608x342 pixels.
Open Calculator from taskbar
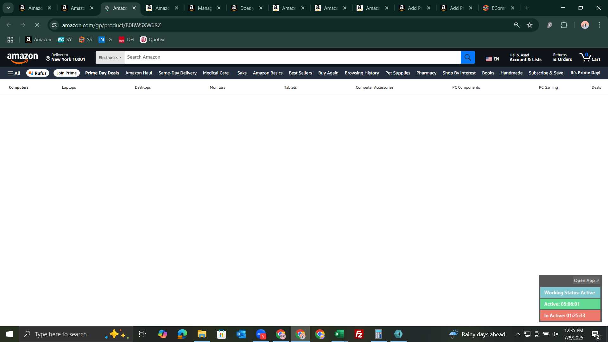tap(379, 334)
